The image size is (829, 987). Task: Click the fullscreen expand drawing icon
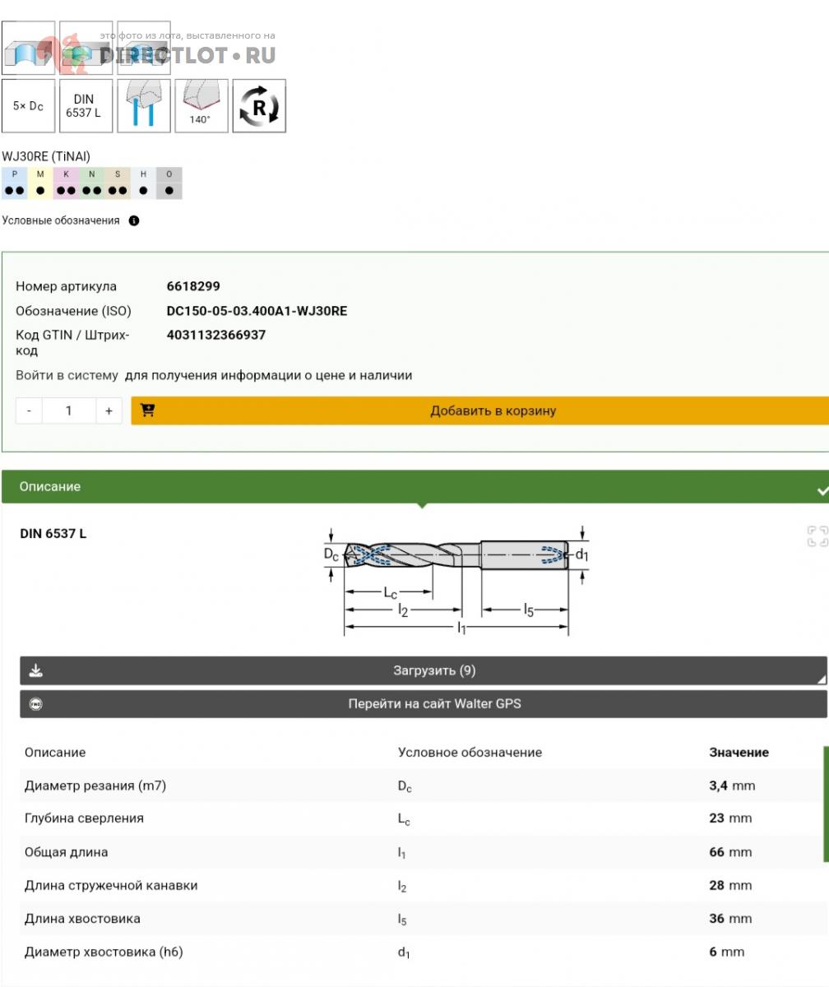click(x=817, y=536)
